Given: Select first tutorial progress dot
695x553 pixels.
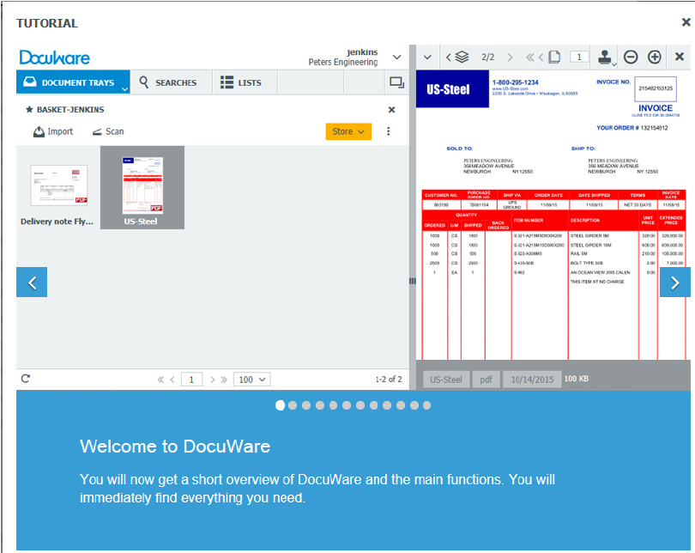Looking at the screenshot, I should [280, 405].
